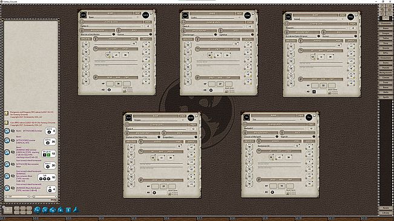Toggle eye icon on the chat roll totaling 13
This screenshot has width=394, height=221.
pos(13,152)
